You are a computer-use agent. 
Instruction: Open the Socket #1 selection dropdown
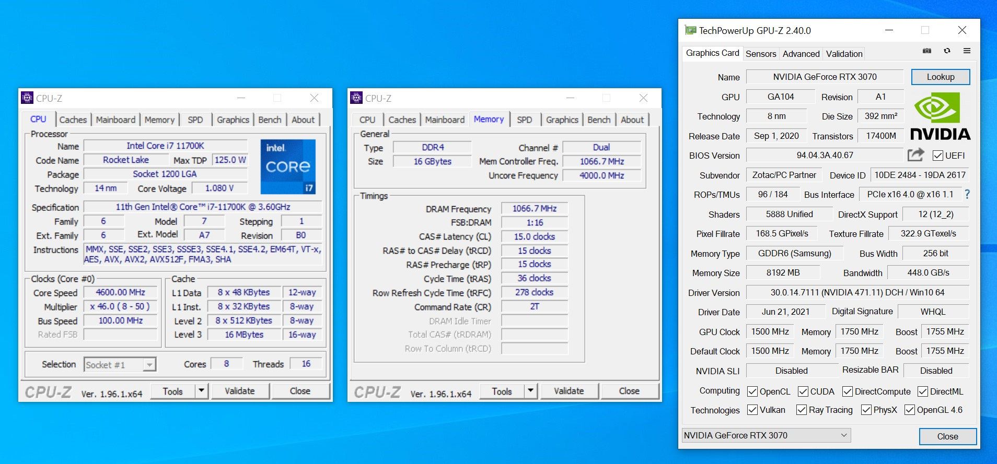click(x=120, y=364)
